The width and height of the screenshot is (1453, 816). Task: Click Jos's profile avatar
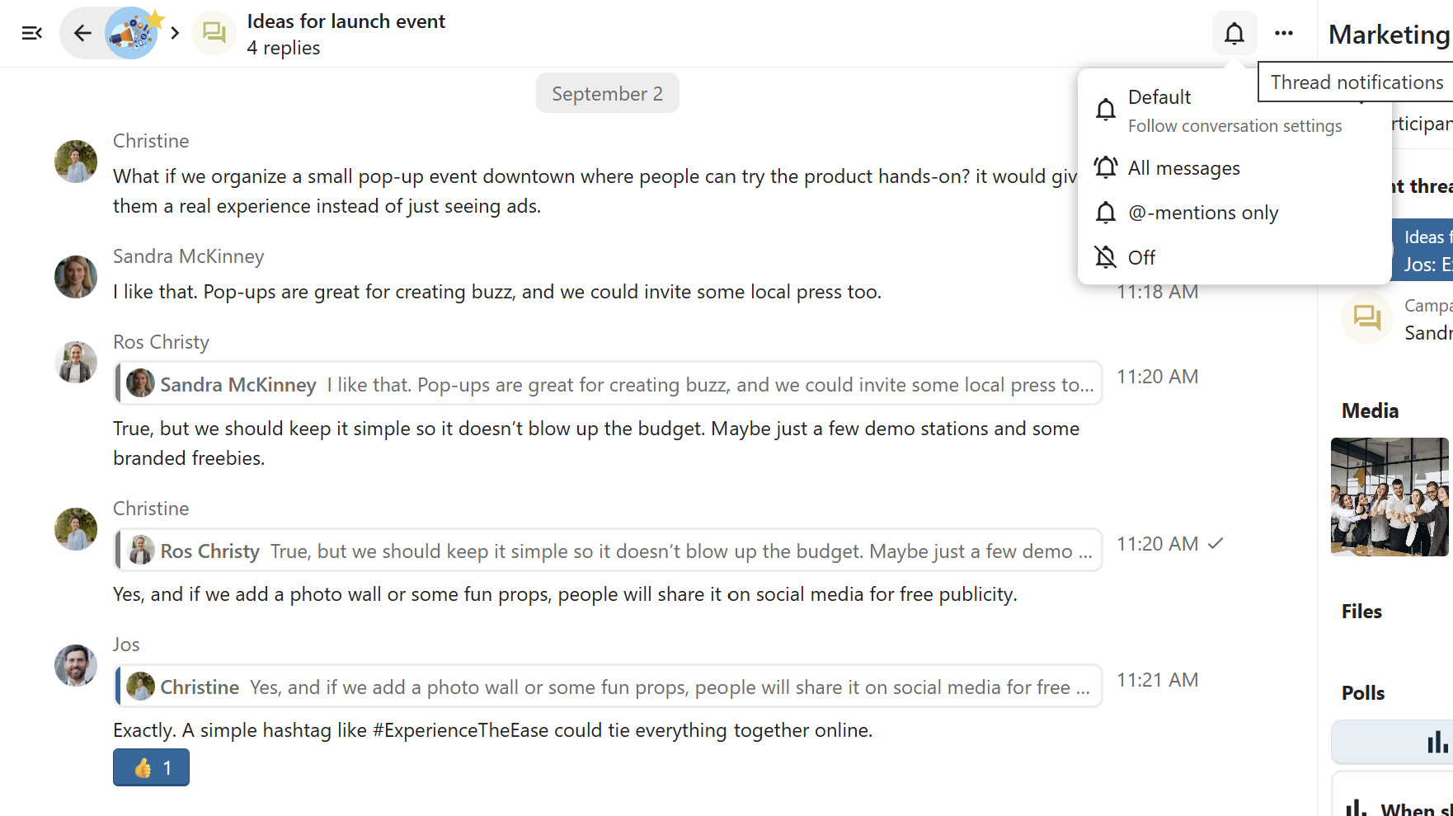tap(76, 665)
